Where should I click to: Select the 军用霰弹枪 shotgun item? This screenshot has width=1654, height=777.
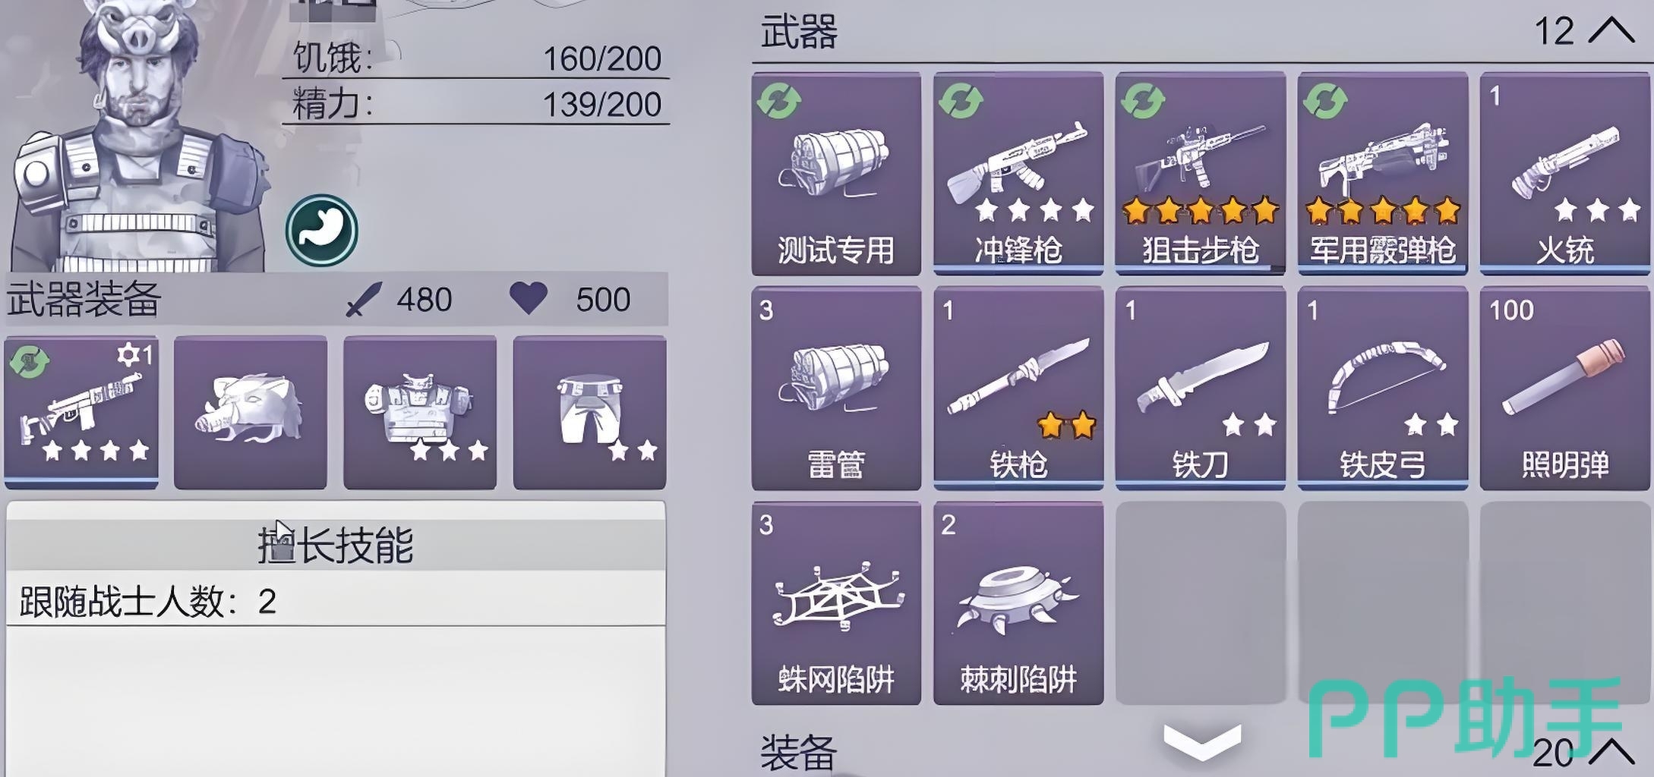tap(1382, 173)
